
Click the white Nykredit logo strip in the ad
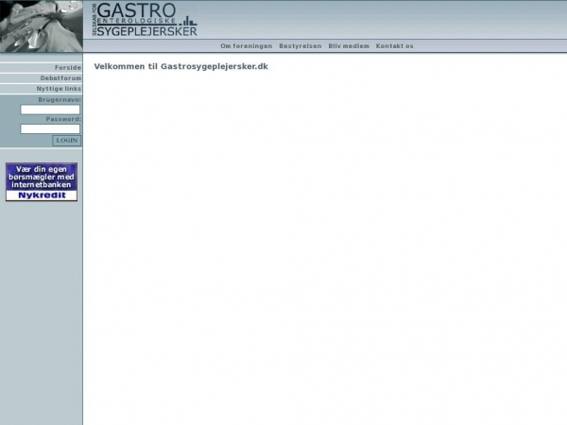(x=41, y=195)
